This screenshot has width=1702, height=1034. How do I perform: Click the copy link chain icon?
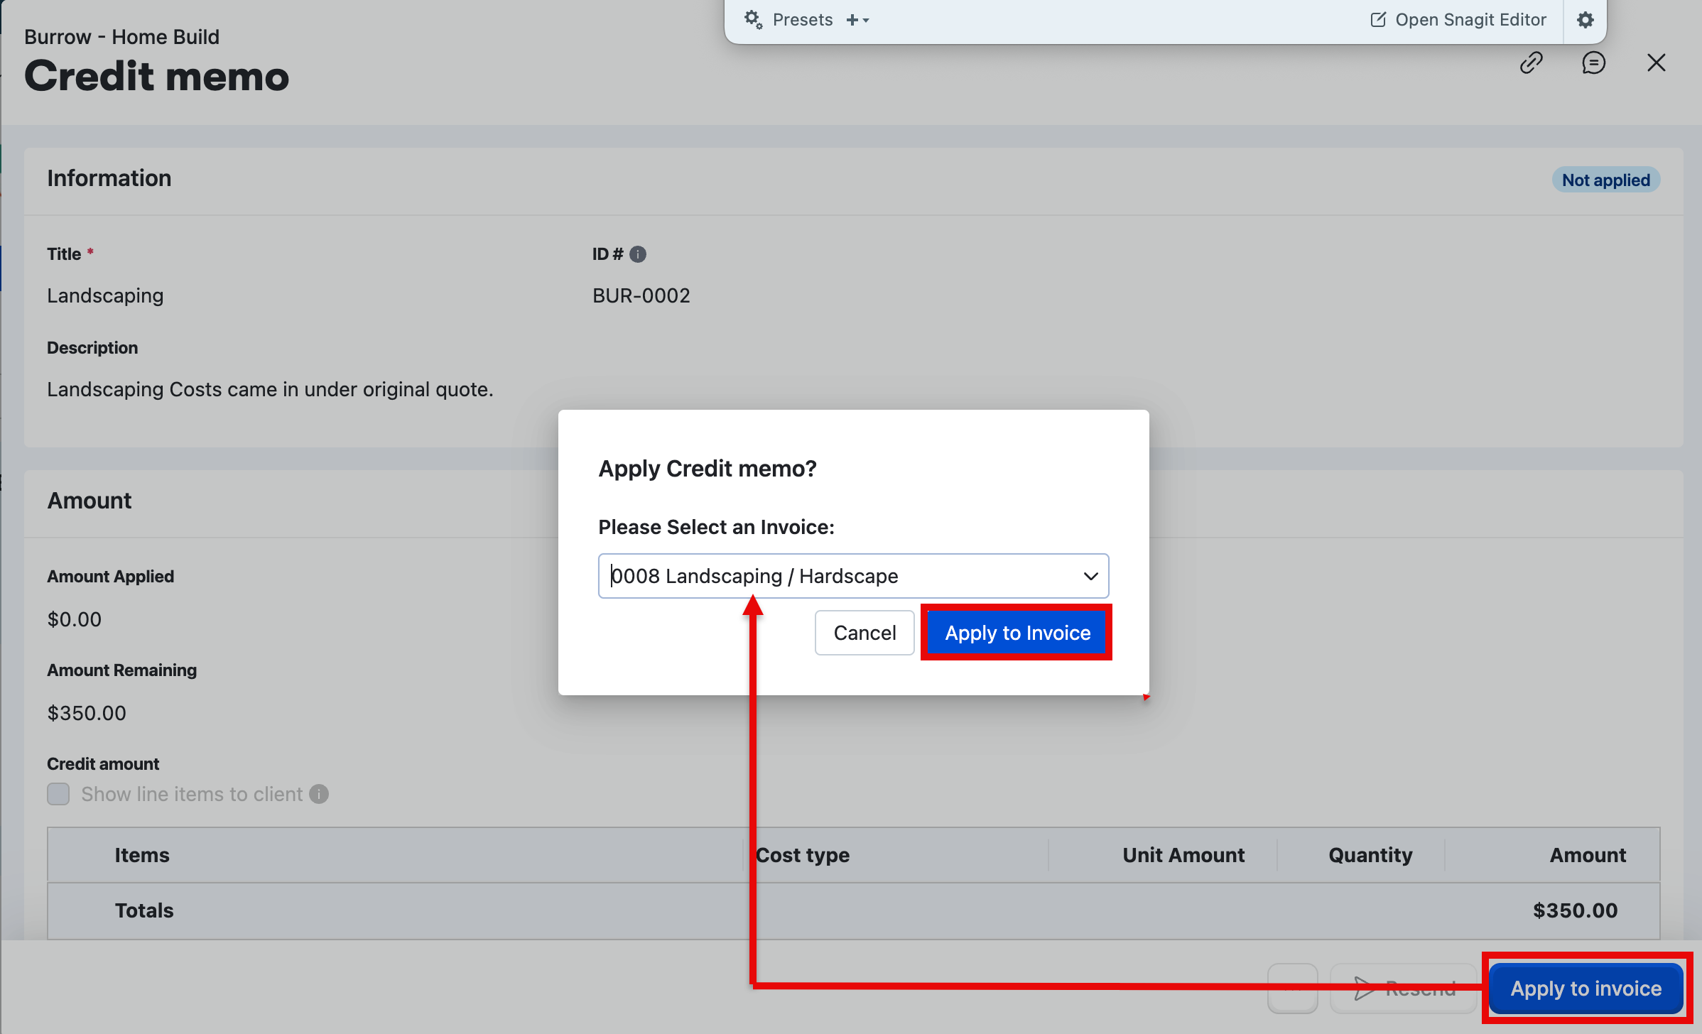coord(1531,62)
